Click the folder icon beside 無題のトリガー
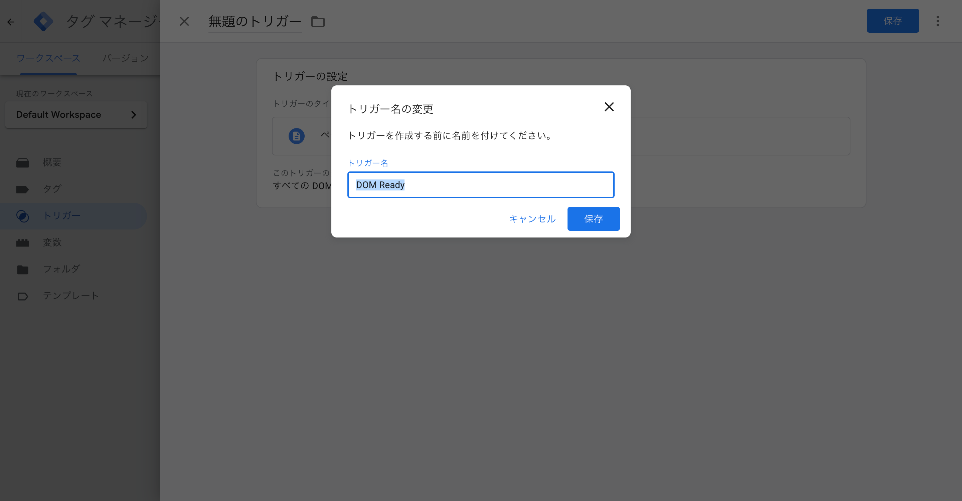Screen dimensions: 962x501 pos(318,22)
